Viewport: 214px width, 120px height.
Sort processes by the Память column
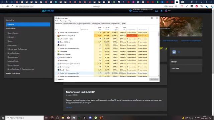click(x=106, y=28)
